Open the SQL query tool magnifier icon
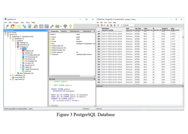The height and width of the screenshot is (134, 188). coord(36,26)
